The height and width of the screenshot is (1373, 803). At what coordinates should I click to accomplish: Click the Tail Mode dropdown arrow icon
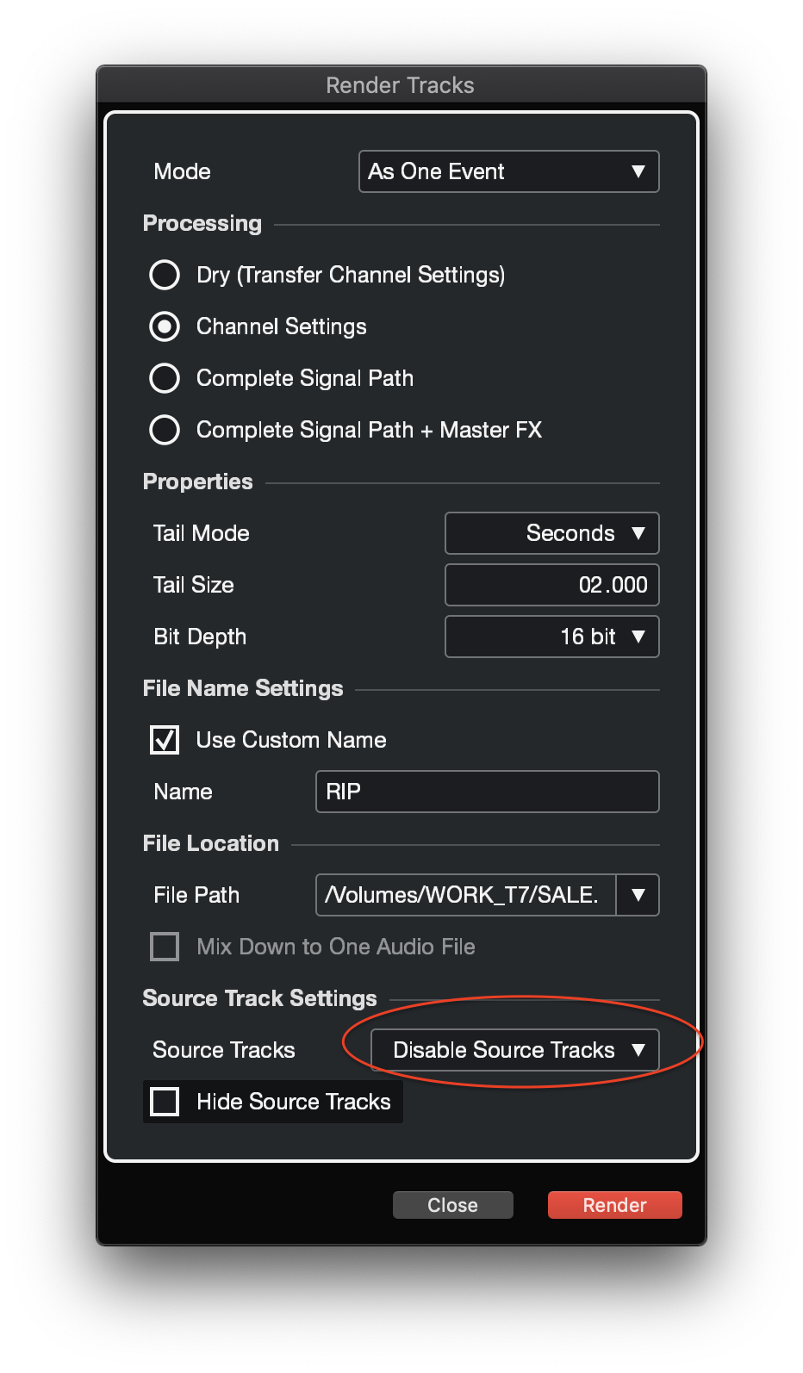tap(638, 533)
